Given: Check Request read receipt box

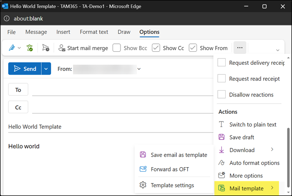Looking at the screenshot, I should coord(222,79).
